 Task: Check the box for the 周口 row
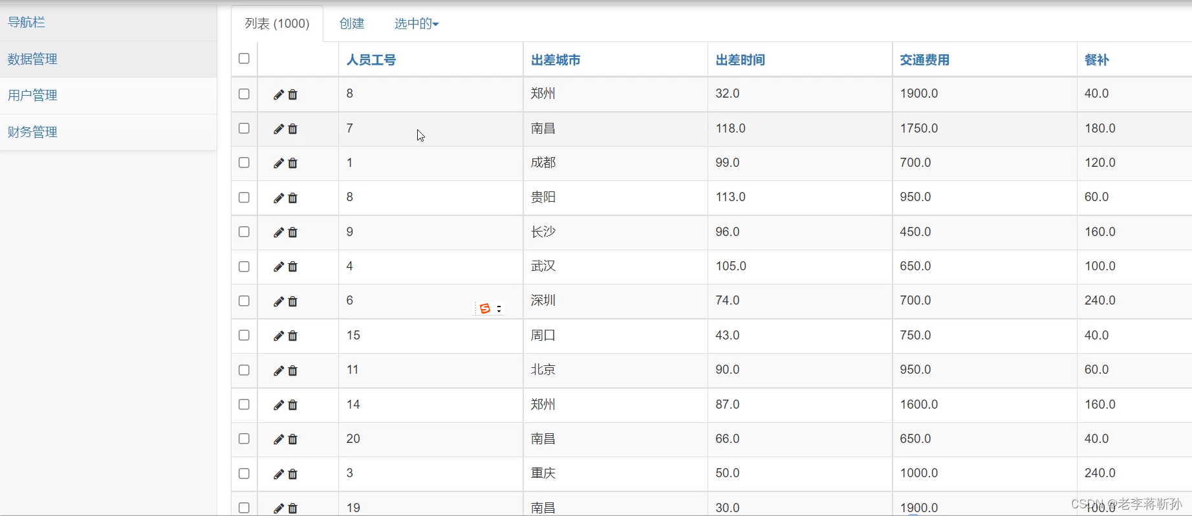(x=244, y=335)
